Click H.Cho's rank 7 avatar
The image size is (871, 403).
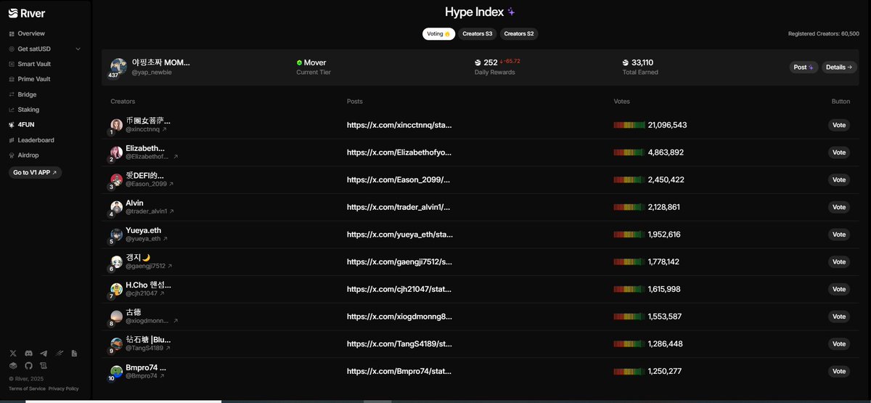(x=116, y=289)
